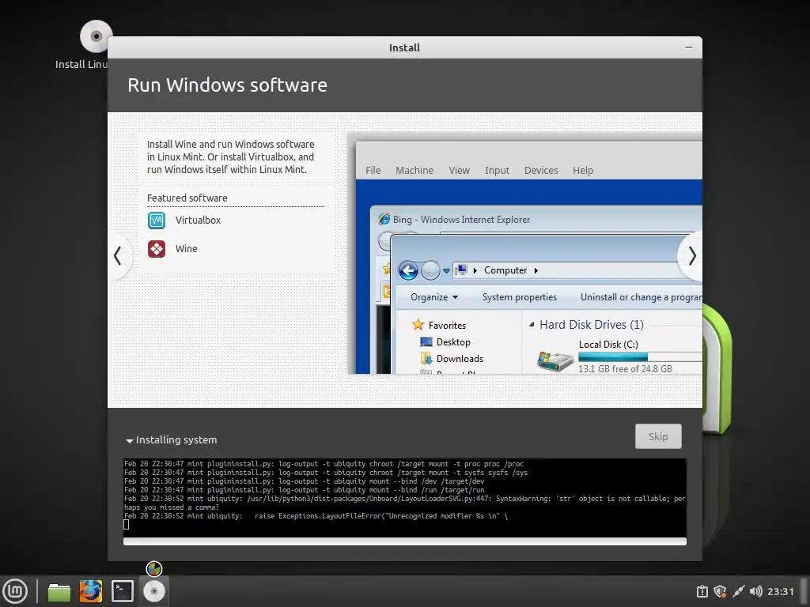Click the installation progress bar

point(404,541)
